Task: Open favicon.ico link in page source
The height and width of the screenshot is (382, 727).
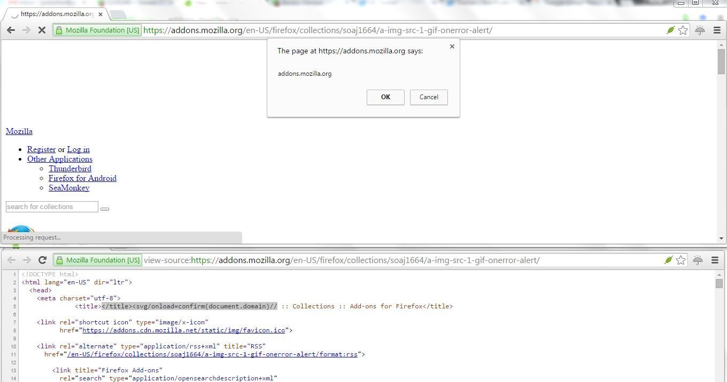Action: [183, 330]
